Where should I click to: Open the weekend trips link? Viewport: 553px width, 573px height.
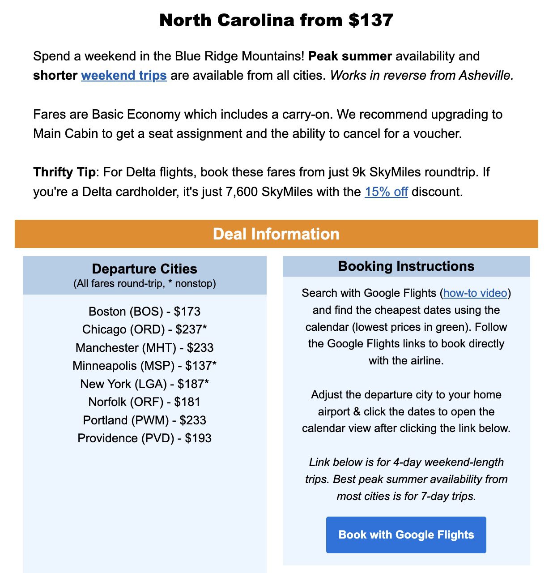tap(123, 75)
